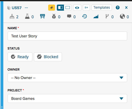This screenshot has height=109, width=132.
Task: View revision history clock icon
Action: pos(85,16)
